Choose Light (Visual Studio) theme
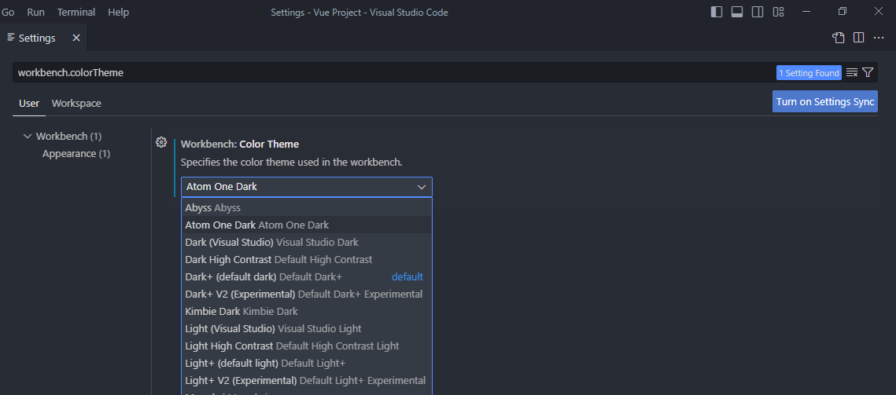This screenshot has height=395, width=896. 307,329
